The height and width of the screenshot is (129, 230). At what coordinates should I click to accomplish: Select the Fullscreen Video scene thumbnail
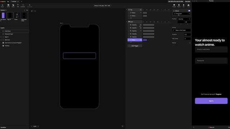tap(24, 15)
